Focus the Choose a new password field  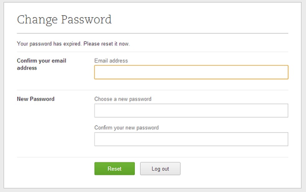click(191, 111)
